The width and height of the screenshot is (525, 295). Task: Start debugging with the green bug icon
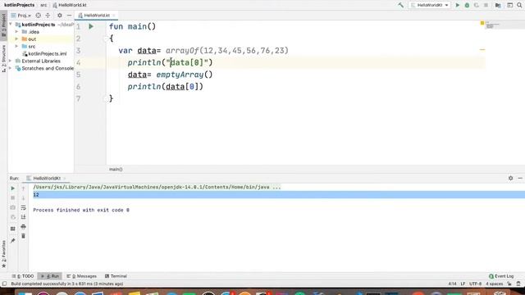[467, 5]
